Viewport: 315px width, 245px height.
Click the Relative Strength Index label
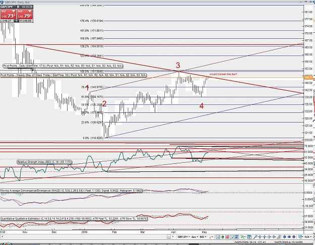(x=44, y=162)
